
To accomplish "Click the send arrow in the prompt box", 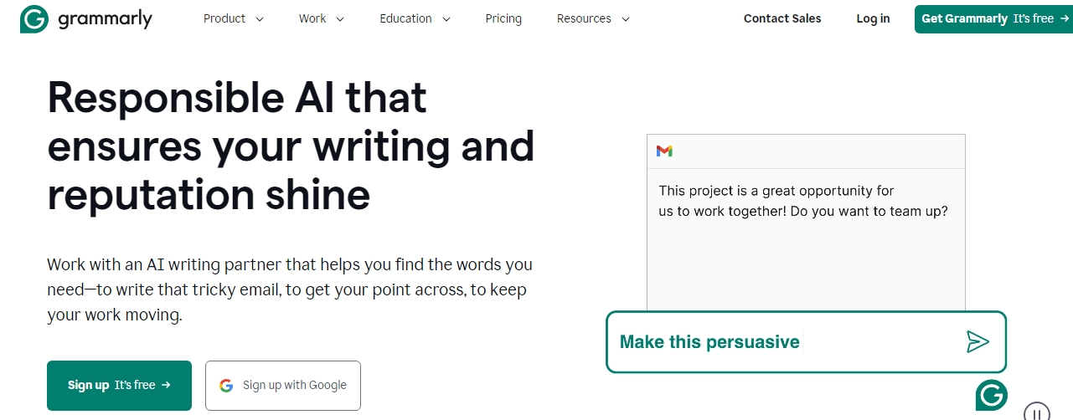I will [x=978, y=341].
